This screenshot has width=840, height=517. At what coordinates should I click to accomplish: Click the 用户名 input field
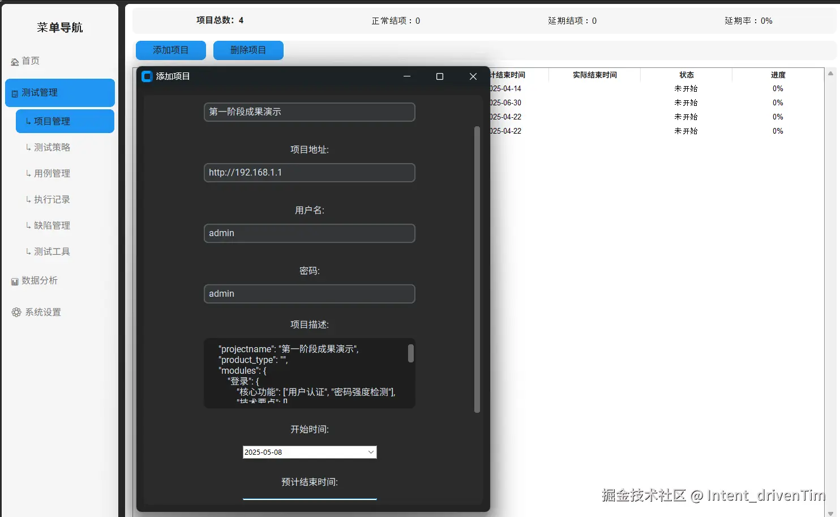pyautogui.click(x=310, y=233)
